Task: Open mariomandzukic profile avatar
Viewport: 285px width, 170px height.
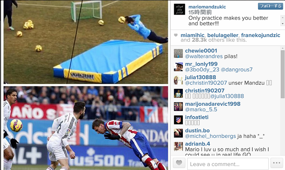Action: (x=179, y=9)
